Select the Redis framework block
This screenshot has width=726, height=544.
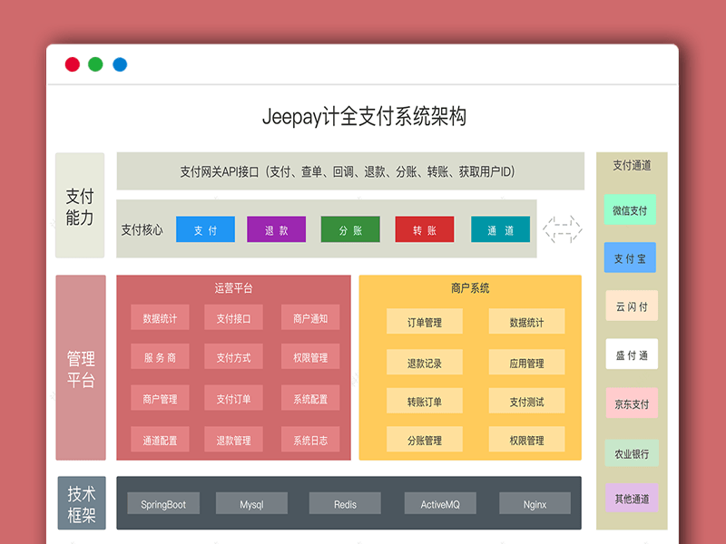click(343, 503)
